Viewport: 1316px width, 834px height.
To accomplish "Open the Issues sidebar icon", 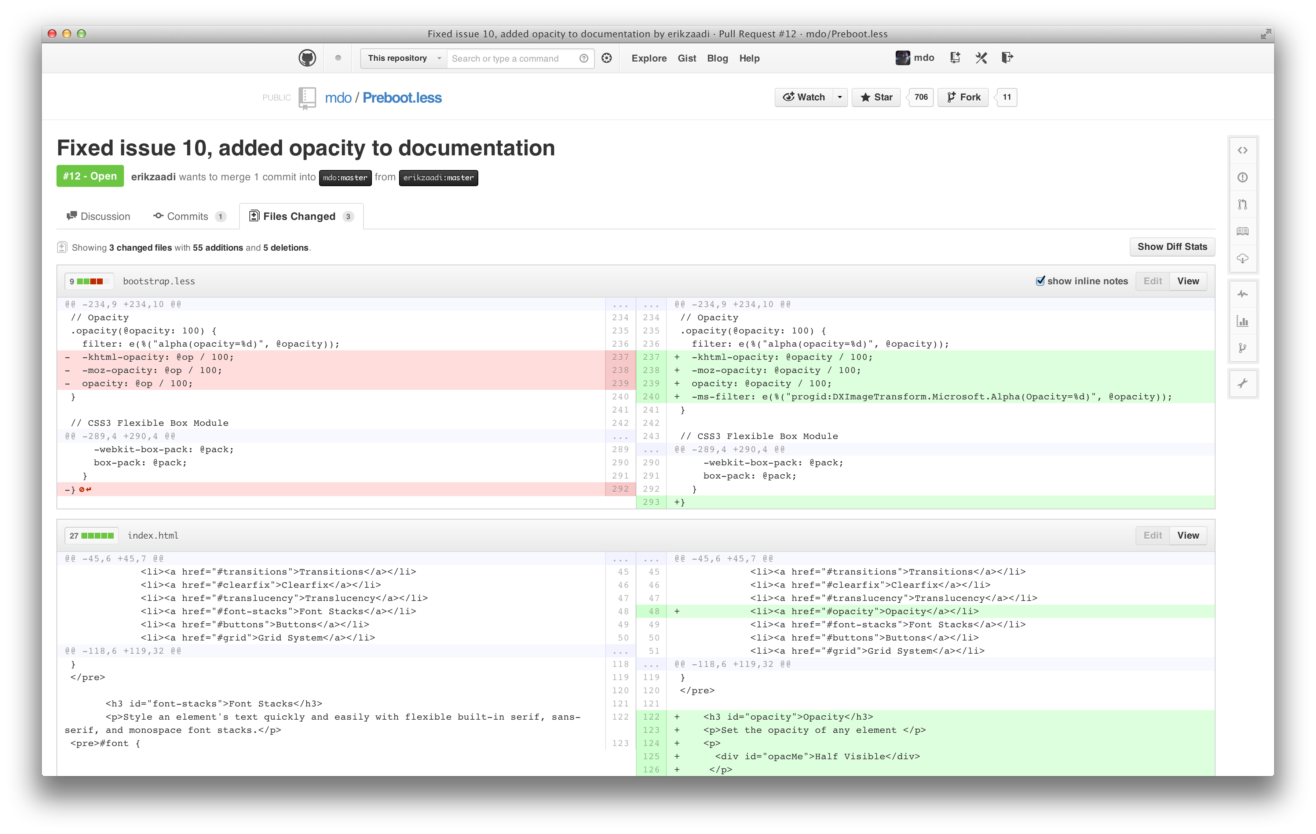I will tap(1242, 177).
